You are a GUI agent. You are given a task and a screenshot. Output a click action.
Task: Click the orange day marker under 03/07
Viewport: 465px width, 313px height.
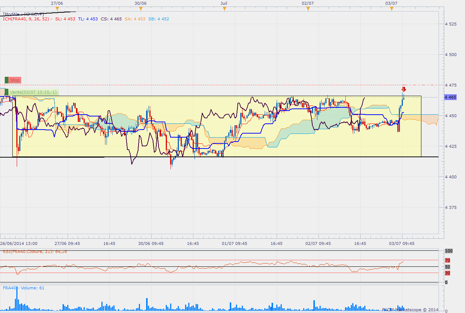(x=392, y=9)
